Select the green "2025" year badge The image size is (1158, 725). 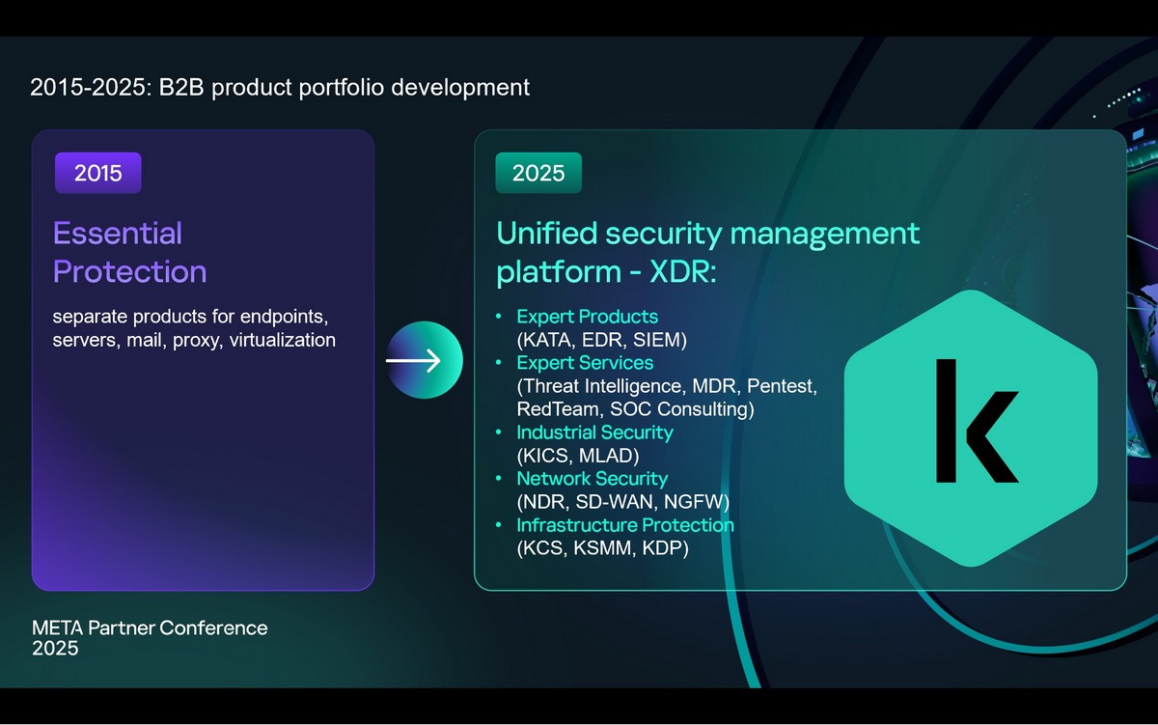538,173
